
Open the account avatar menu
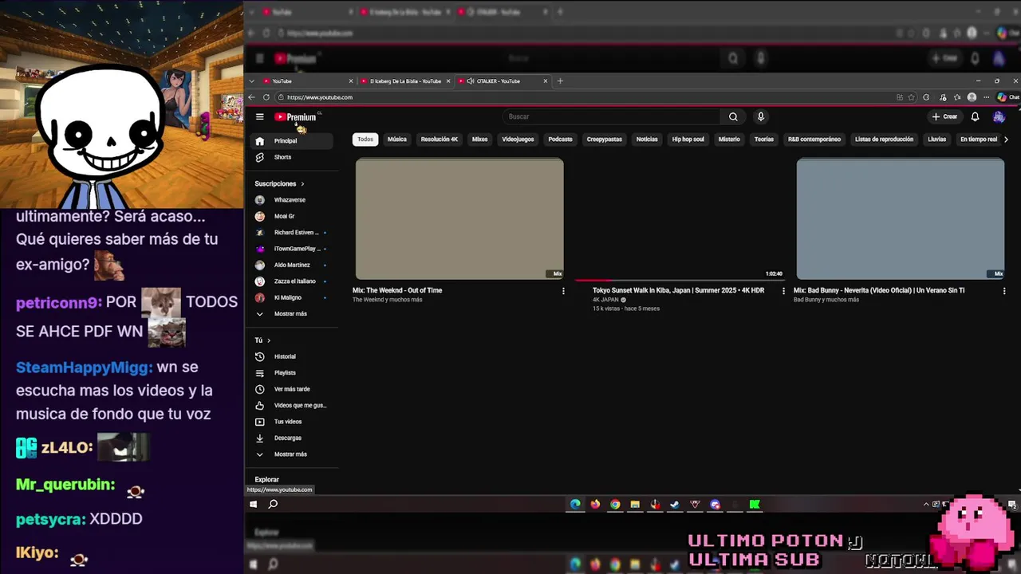[x=999, y=116]
